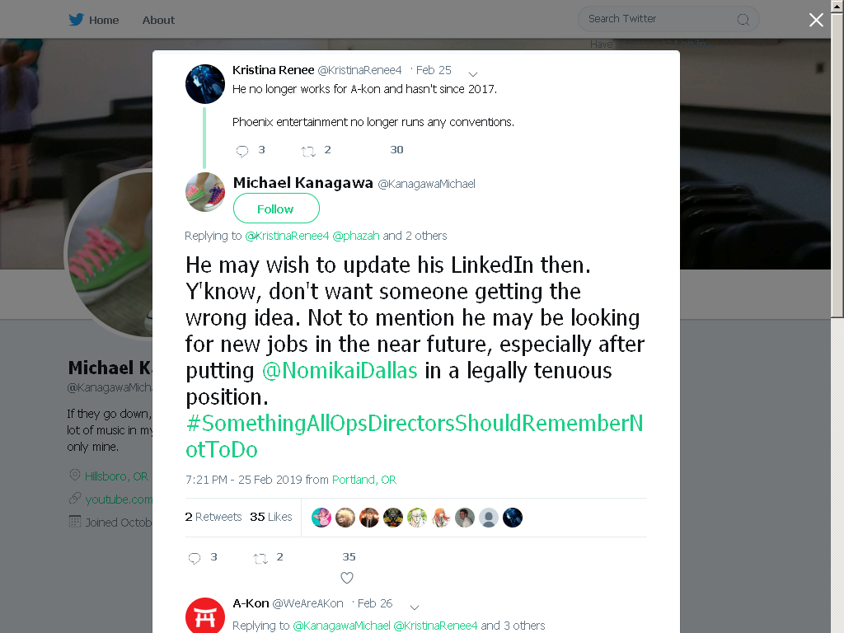Click reply icon under Michael Kanagawa's tweet
The width and height of the screenshot is (844, 633).
point(195,558)
